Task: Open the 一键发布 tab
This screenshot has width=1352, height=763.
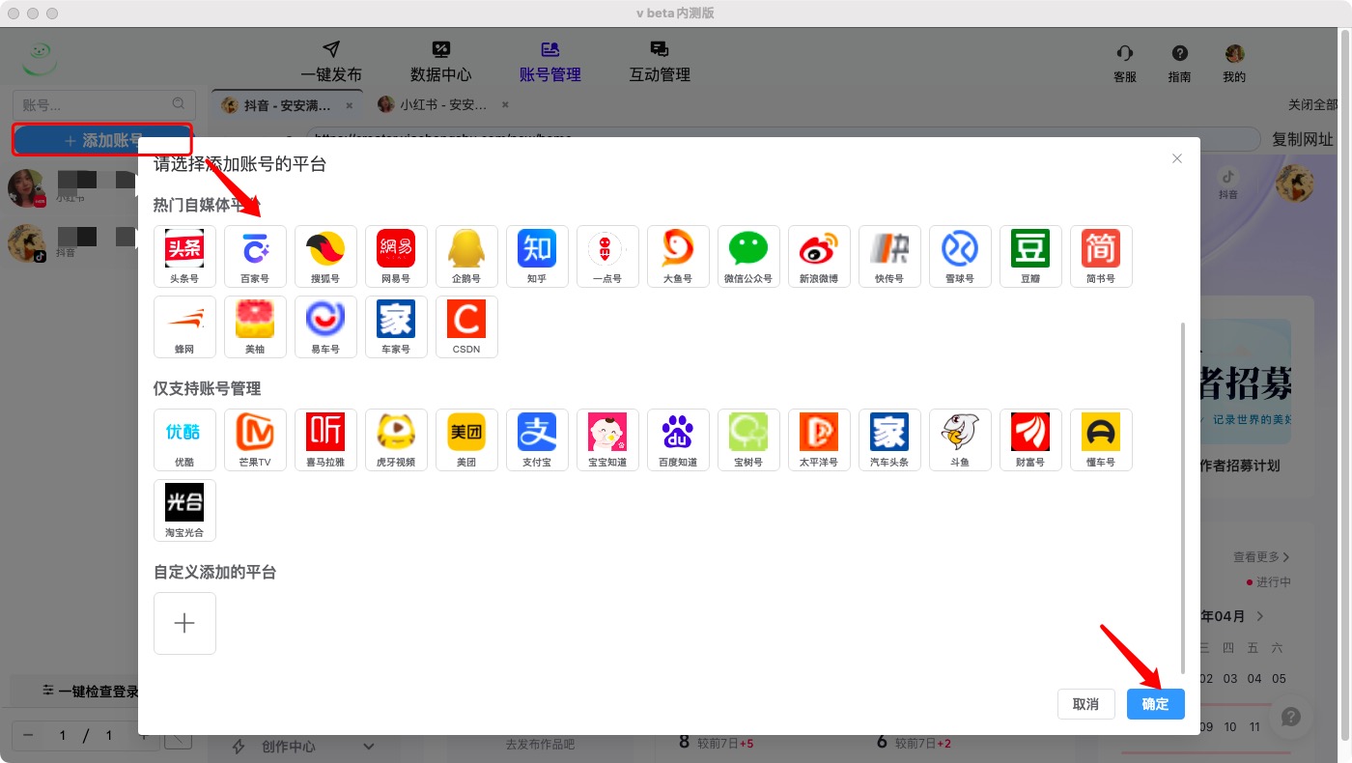Action: point(331,62)
